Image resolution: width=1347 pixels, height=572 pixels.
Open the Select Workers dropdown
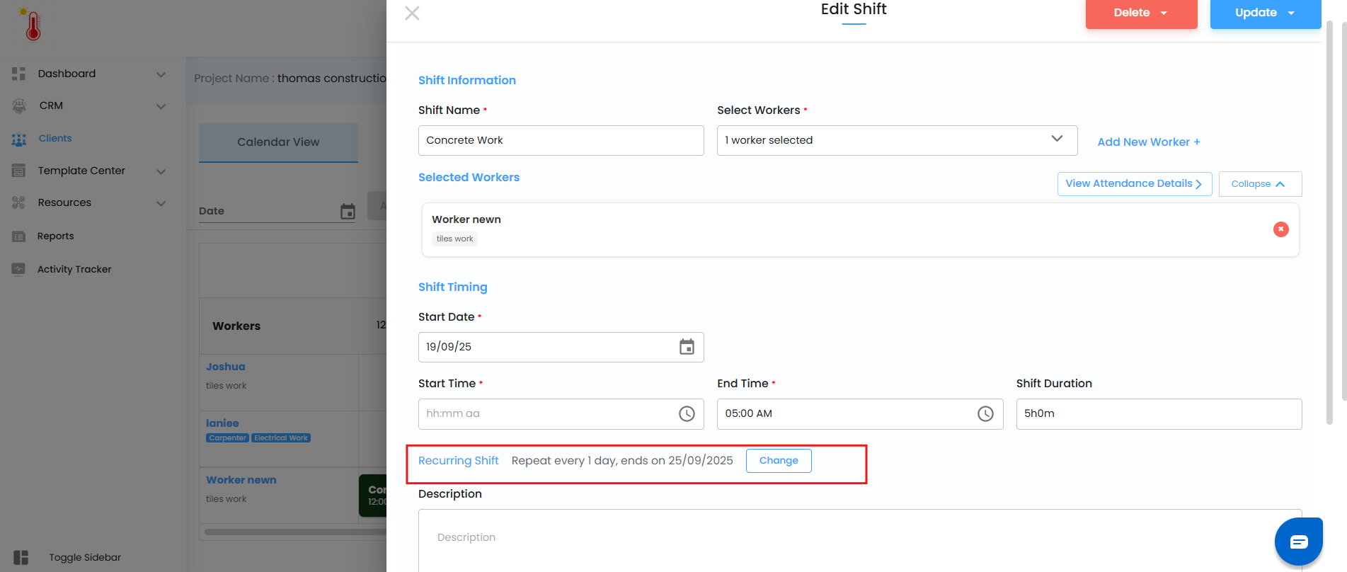(x=896, y=140)
